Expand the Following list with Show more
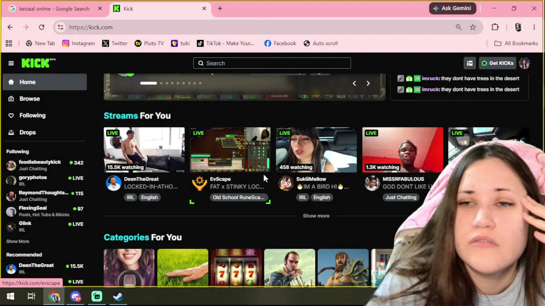Image resolution: width=545 pixels, height=306 pixels. click(x=18, y=241)
